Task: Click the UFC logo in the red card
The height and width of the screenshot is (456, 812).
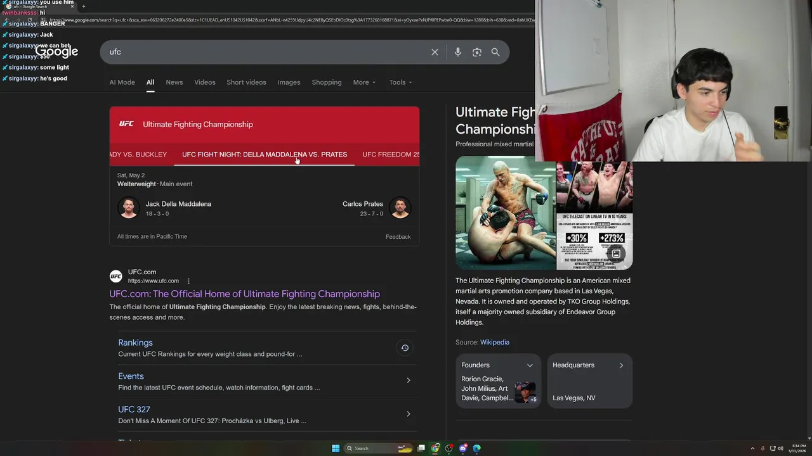Action: point(126,124)
